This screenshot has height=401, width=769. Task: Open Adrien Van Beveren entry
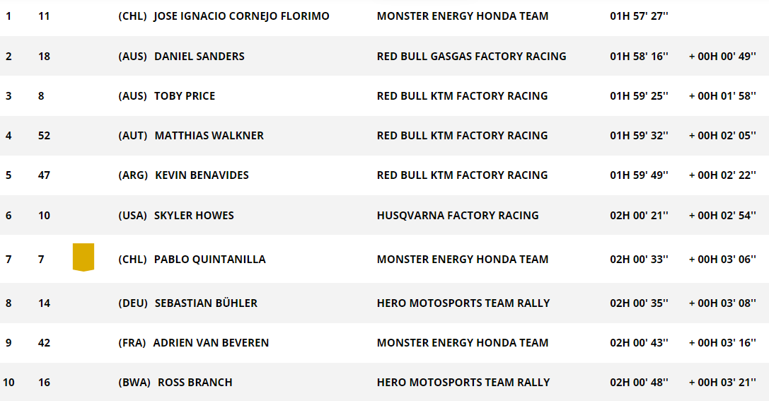coord(211,343)
